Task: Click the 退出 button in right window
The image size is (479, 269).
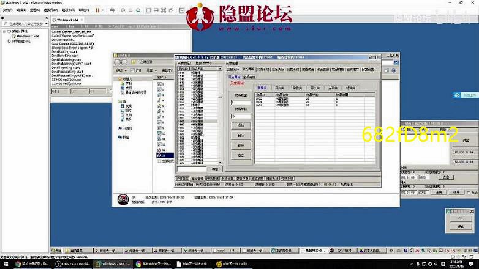Action: pos(466,140)
